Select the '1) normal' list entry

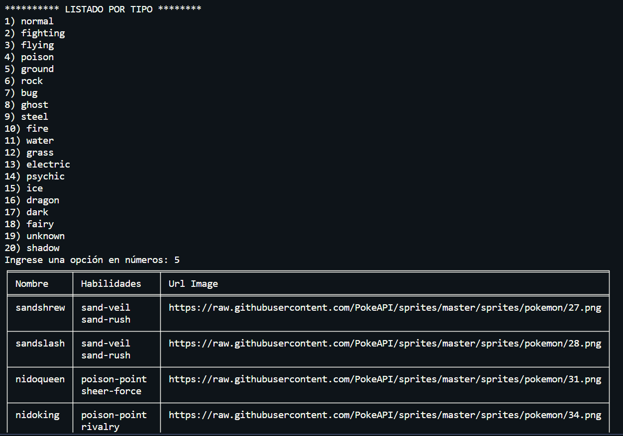(x=29, y=21)
